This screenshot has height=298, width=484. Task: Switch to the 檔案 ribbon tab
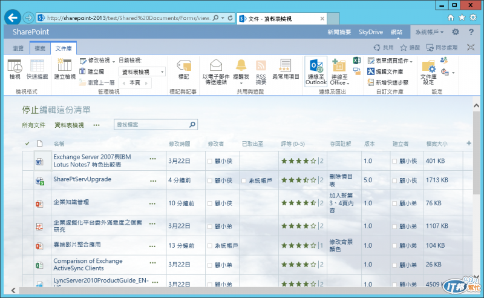tap(40, 48)
